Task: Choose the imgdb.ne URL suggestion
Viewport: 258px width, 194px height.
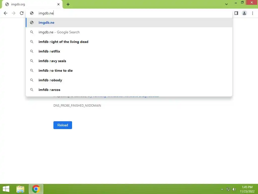Action: pos(129,22)
